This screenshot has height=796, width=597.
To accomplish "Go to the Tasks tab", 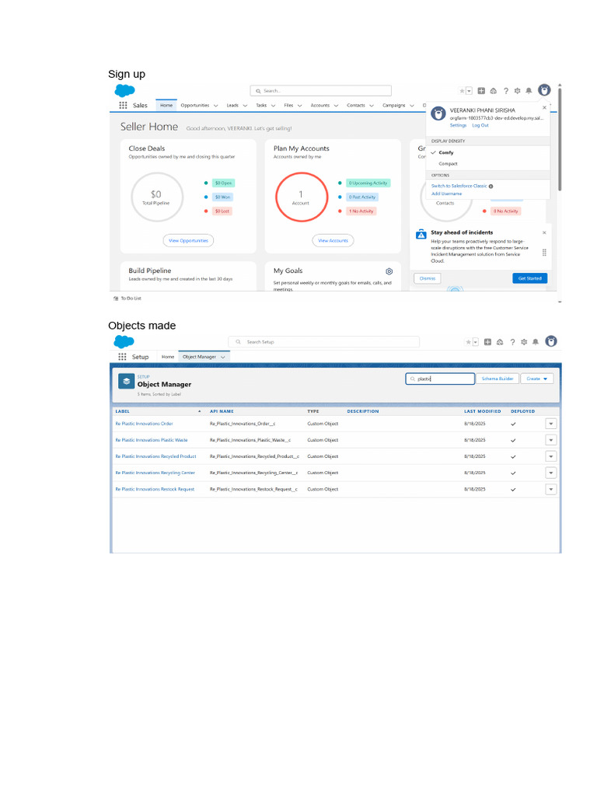I will click(261, 105).
